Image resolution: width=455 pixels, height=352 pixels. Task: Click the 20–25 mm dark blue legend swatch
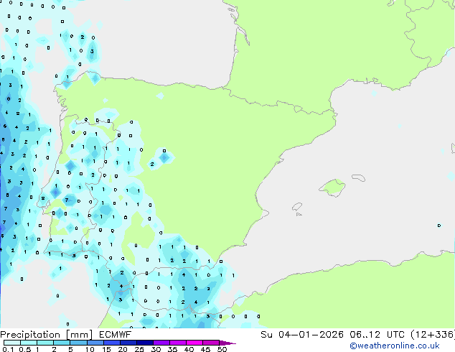128,343
